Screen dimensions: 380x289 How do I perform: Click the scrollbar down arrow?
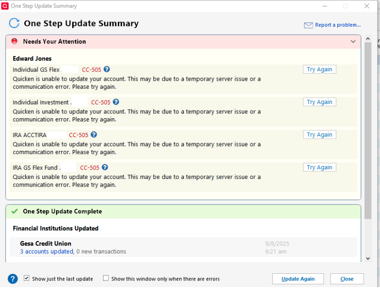point(368,259)
